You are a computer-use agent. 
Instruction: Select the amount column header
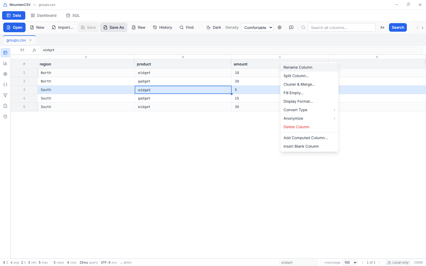(256, 64)
